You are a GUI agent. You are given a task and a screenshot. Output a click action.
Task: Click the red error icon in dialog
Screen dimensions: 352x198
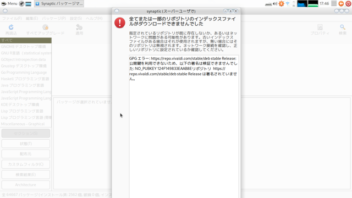coord(120,23)
